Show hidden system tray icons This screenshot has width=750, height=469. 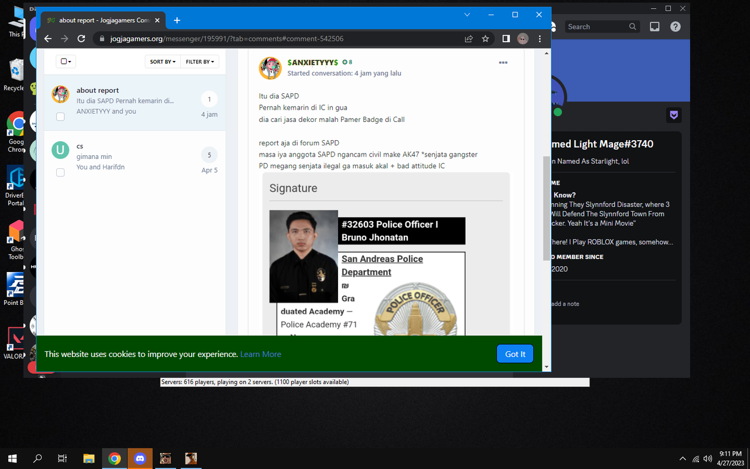tap(683, 458)
